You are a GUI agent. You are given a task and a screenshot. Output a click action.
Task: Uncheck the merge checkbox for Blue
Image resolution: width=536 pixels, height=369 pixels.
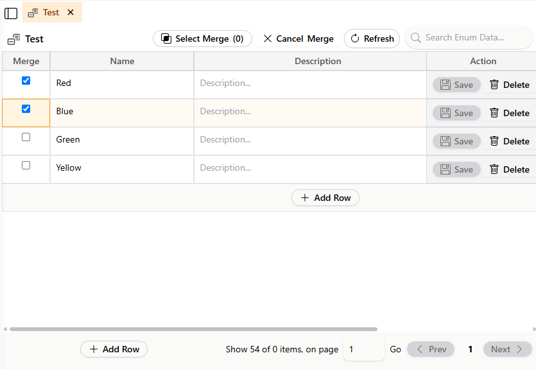[x=26, y=109]
